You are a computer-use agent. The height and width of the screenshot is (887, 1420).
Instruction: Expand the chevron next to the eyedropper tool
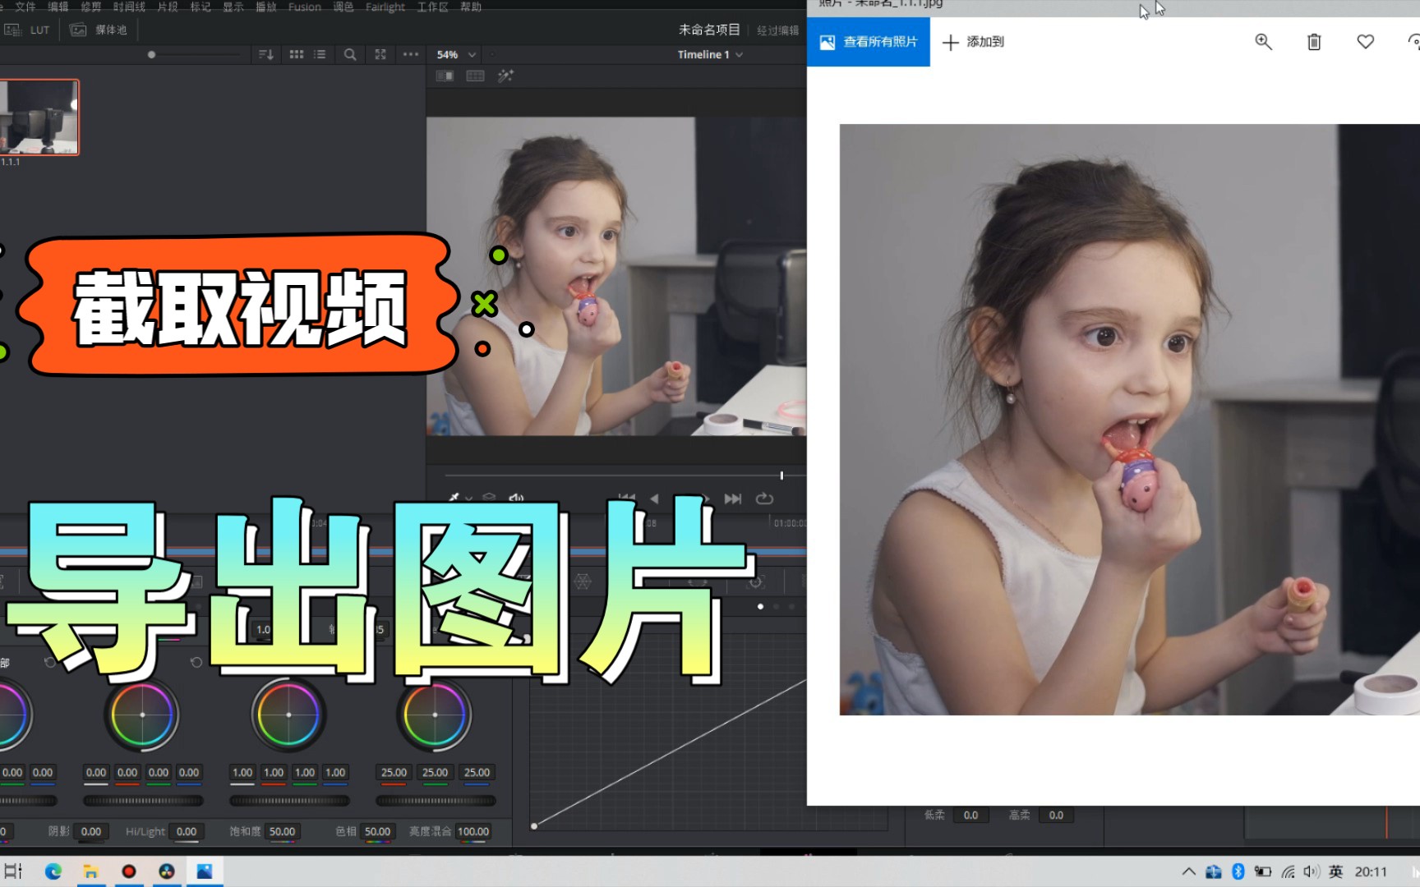[469, 499]
